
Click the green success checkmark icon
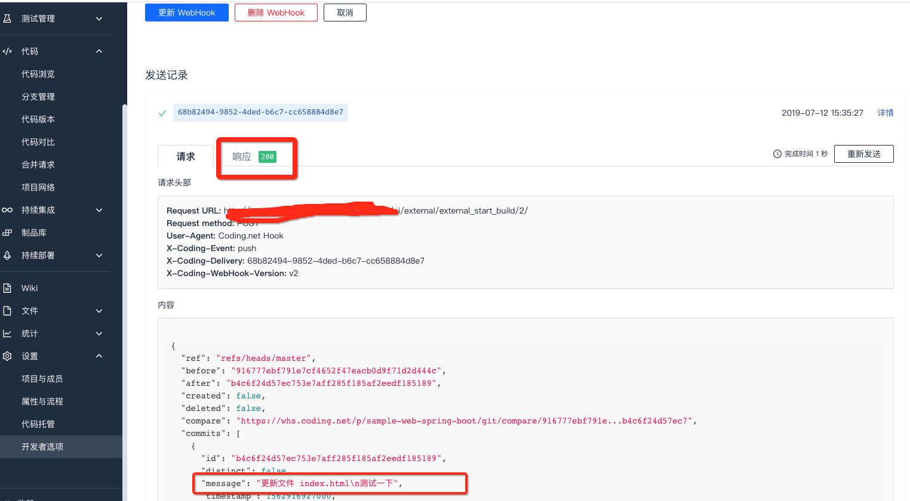162,113
